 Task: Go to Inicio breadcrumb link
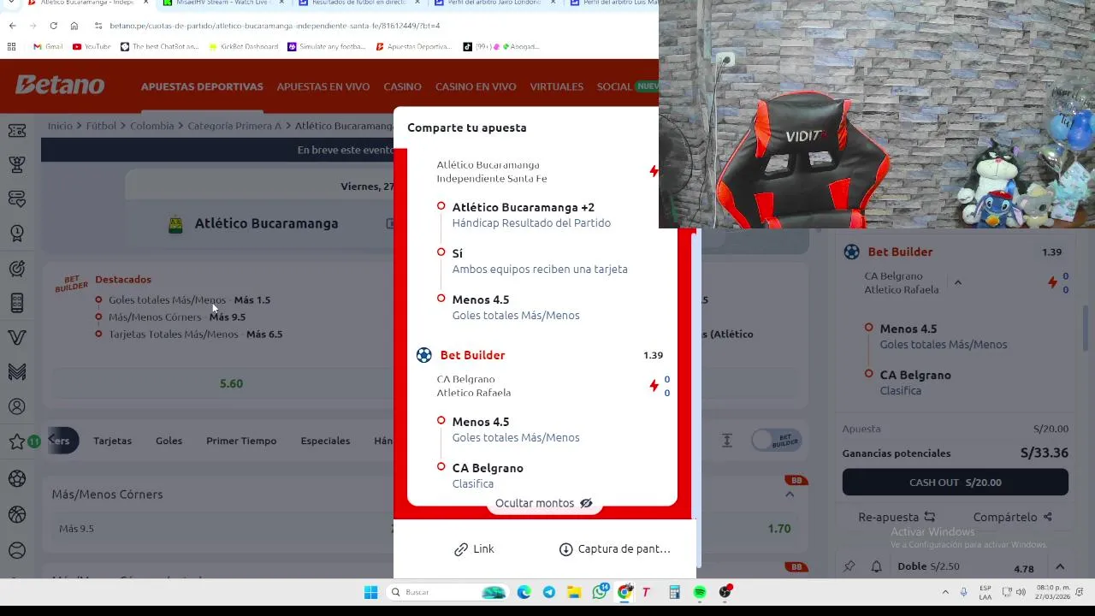pyautogui.click(x=60, y=126)
